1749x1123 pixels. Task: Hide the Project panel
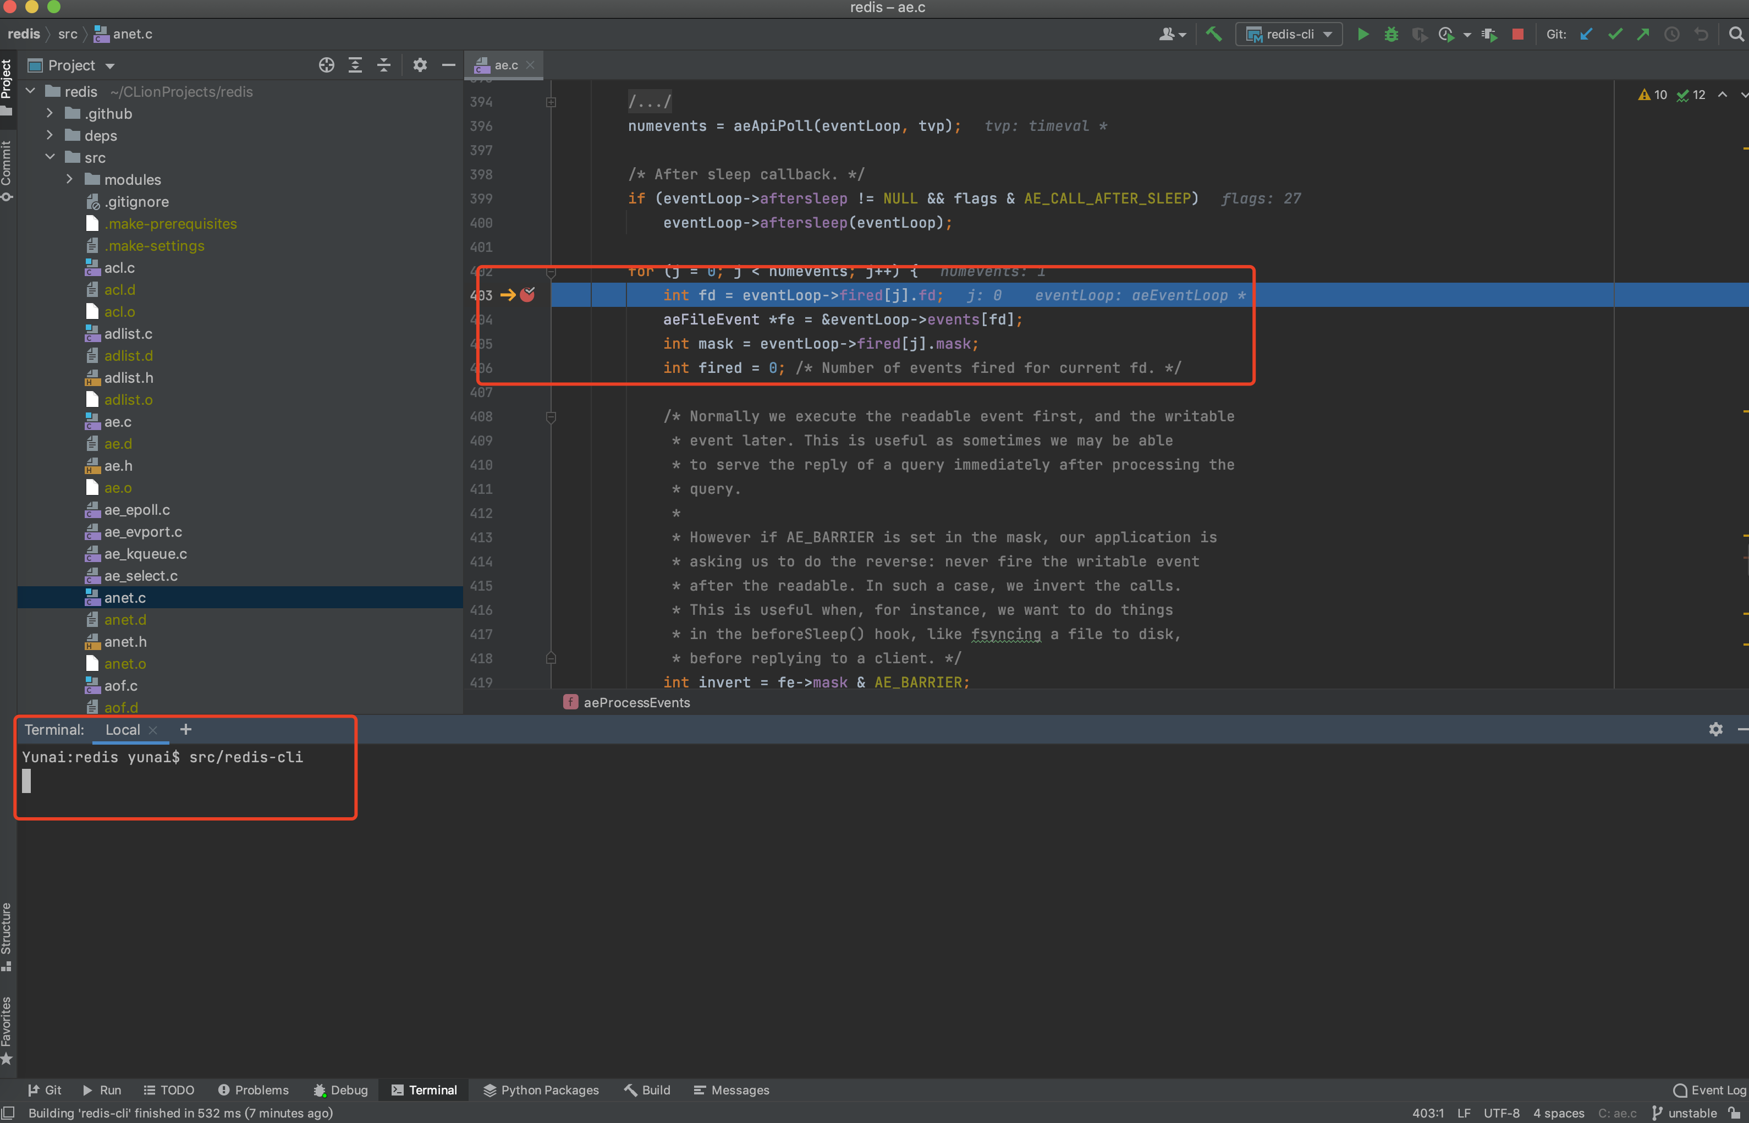(448, 65)
